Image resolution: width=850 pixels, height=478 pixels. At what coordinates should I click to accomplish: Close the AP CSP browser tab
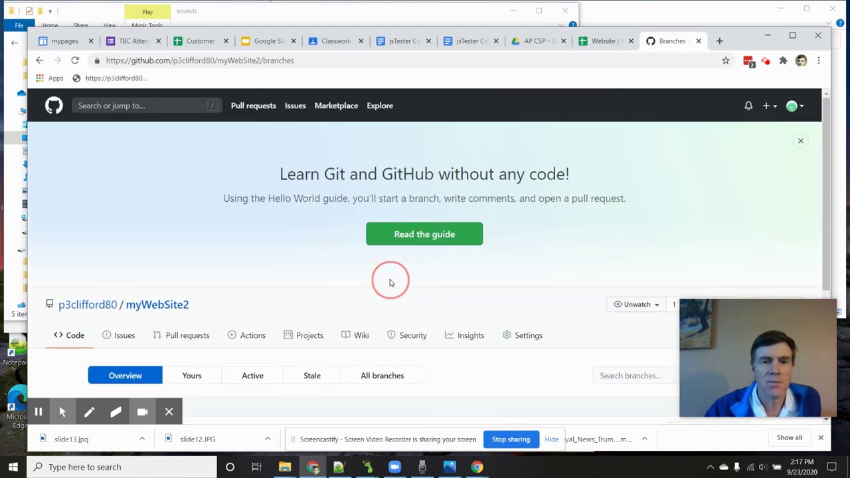coord(563,41)
